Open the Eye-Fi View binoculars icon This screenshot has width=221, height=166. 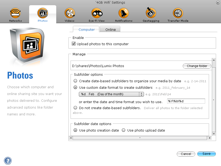(x=97, y=13)
